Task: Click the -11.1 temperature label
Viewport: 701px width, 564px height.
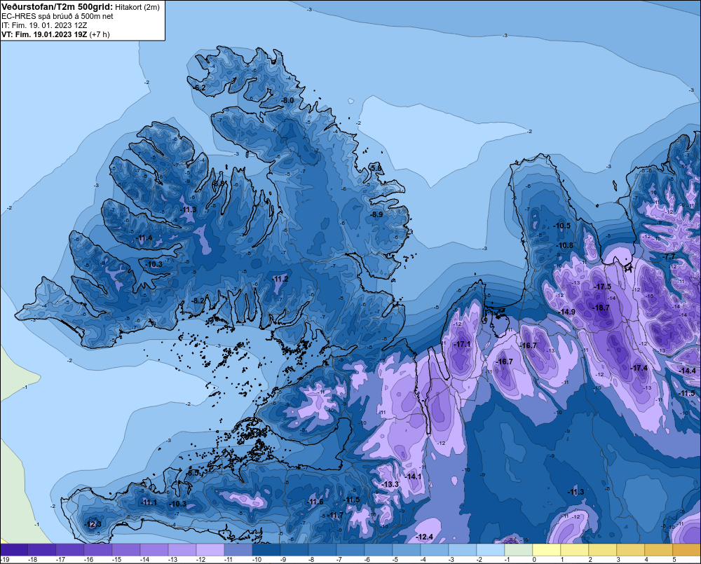Action: point(149,502)
